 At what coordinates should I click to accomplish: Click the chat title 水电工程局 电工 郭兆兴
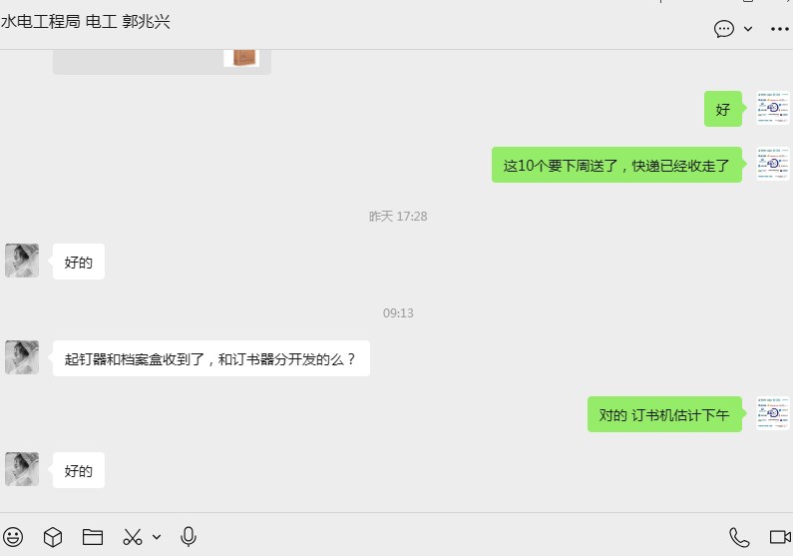[x=86, y=22]
